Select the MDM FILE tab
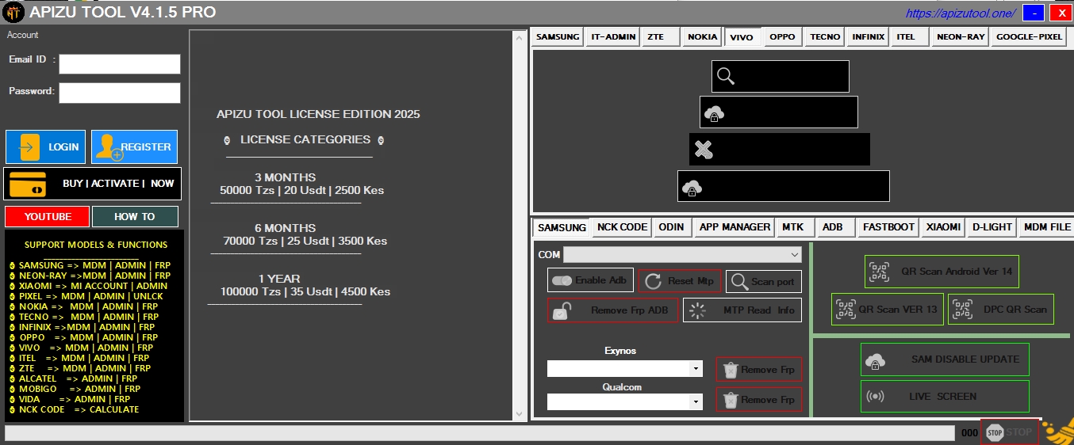 [1047, 226]
